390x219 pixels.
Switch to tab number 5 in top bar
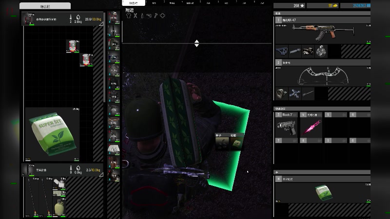point(208,2)
